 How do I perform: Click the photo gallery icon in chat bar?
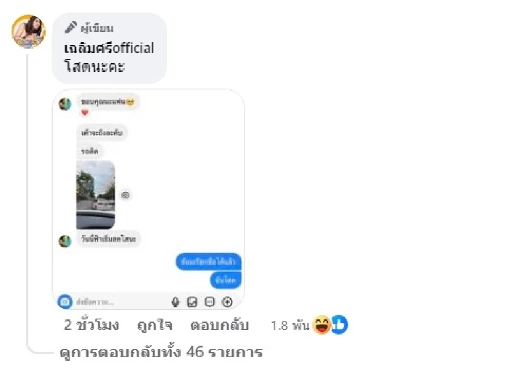click(x=192, y=302)
